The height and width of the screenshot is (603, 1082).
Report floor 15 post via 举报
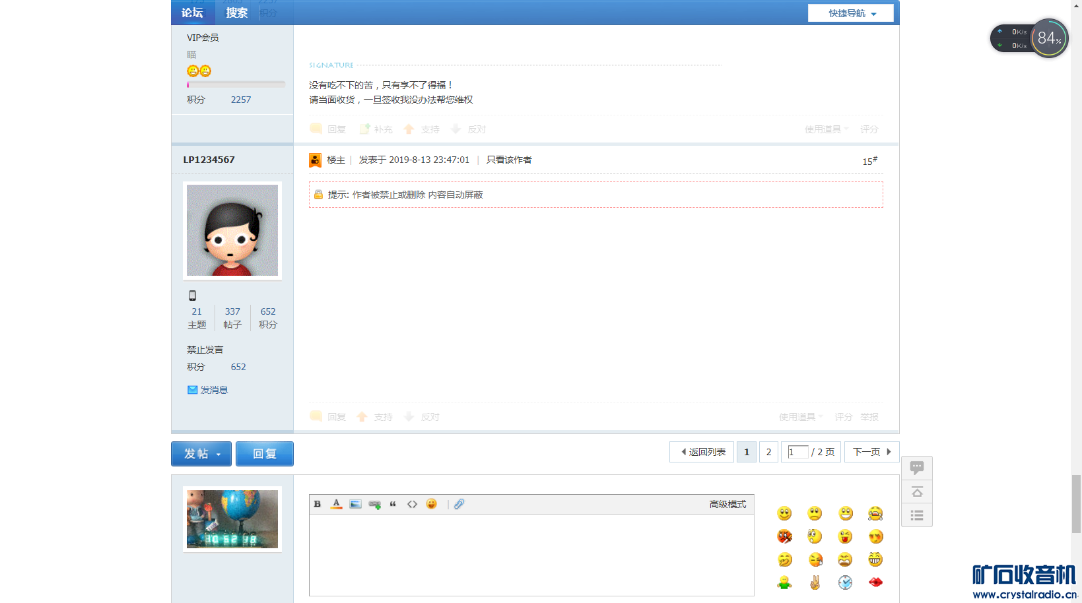coord(869,417)
